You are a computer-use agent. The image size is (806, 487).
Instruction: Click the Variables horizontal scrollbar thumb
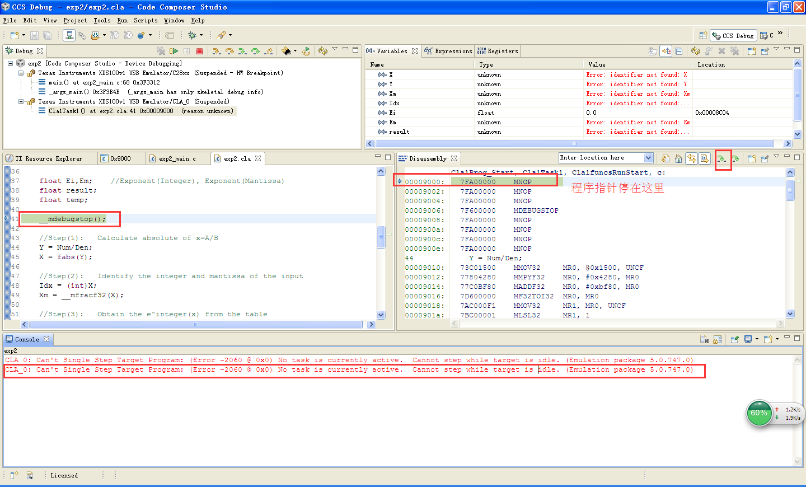click(574, 144)
